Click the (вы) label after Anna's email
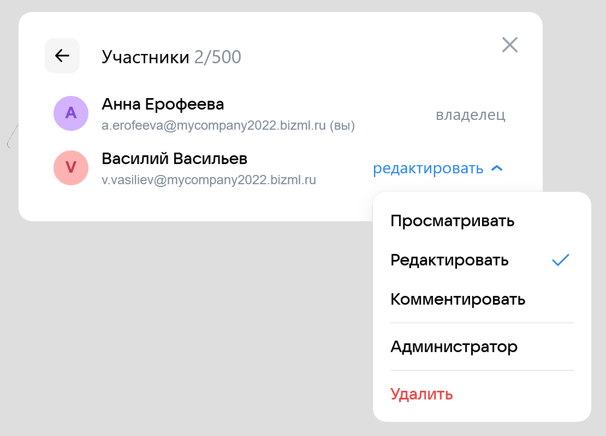Screen dimensions: 606x436 (x=343, y=126)
